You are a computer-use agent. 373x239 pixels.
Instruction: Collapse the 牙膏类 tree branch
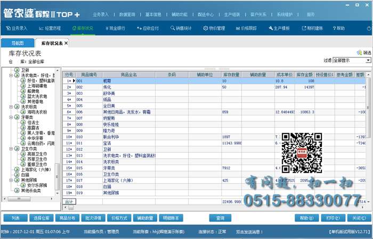pyautogui.click(x=11, y=117)
